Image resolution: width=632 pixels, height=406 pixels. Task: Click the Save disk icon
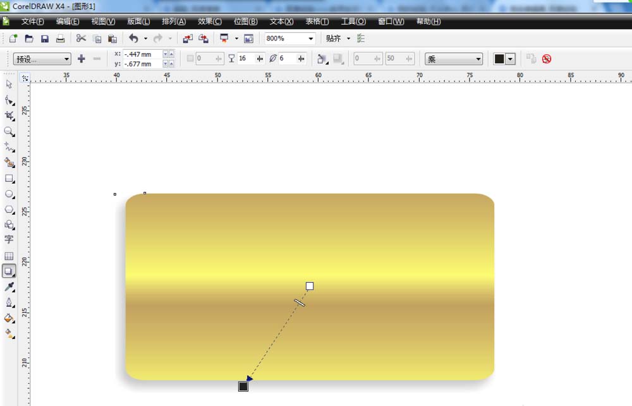tap(45, 39)
